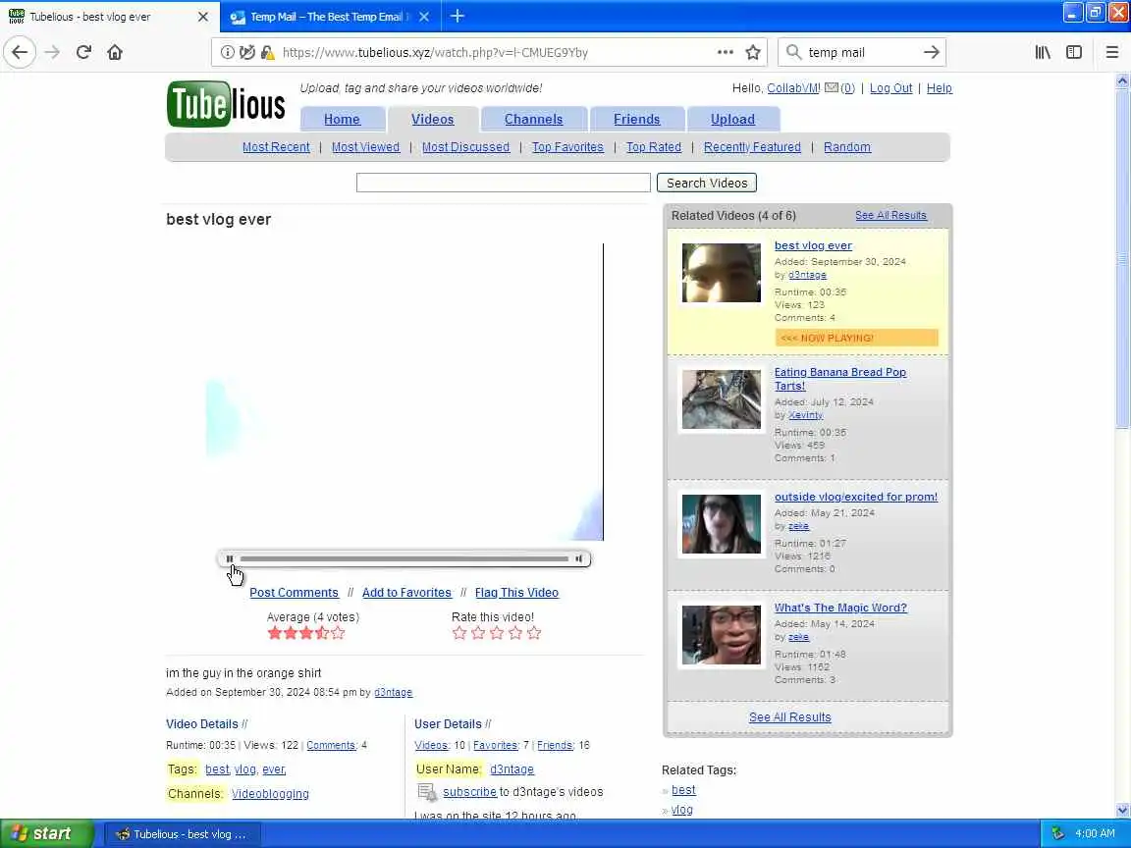Open the Help link
Screen dimensions: 1131x848
pyautogui.click(x=940, y=88)
